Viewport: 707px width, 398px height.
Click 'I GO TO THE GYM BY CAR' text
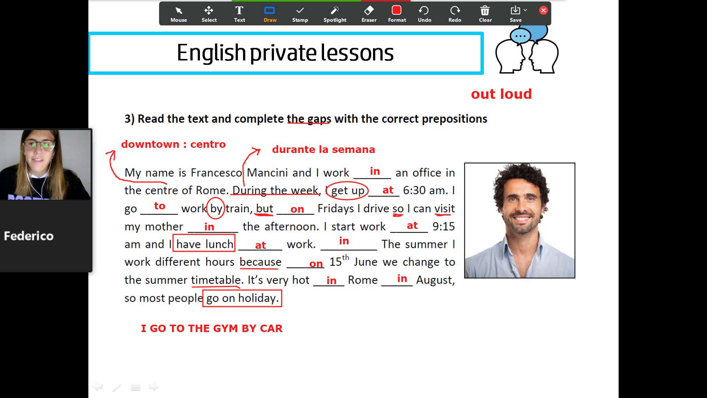212,328
